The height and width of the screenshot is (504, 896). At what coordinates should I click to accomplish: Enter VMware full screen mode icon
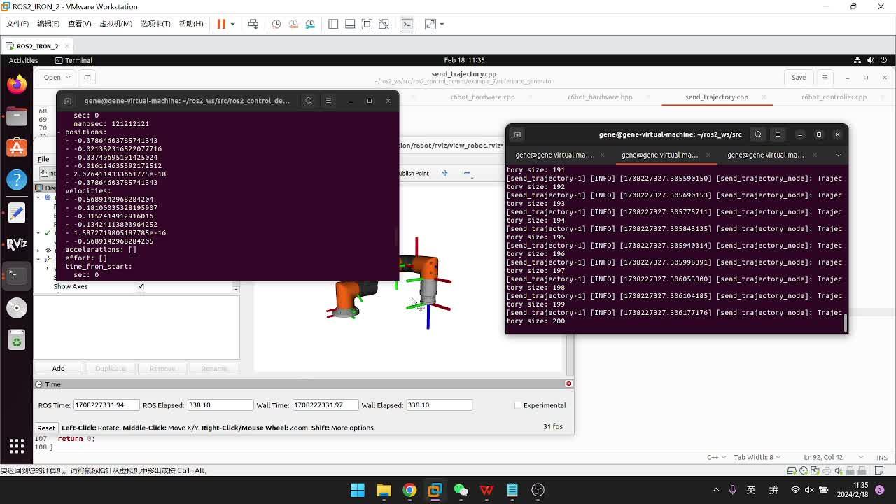[x=367, y=24]
